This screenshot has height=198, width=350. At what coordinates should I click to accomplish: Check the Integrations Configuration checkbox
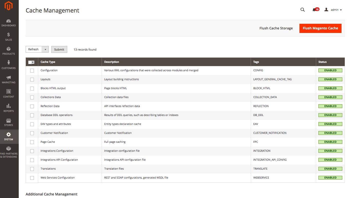tap(32, 151)
